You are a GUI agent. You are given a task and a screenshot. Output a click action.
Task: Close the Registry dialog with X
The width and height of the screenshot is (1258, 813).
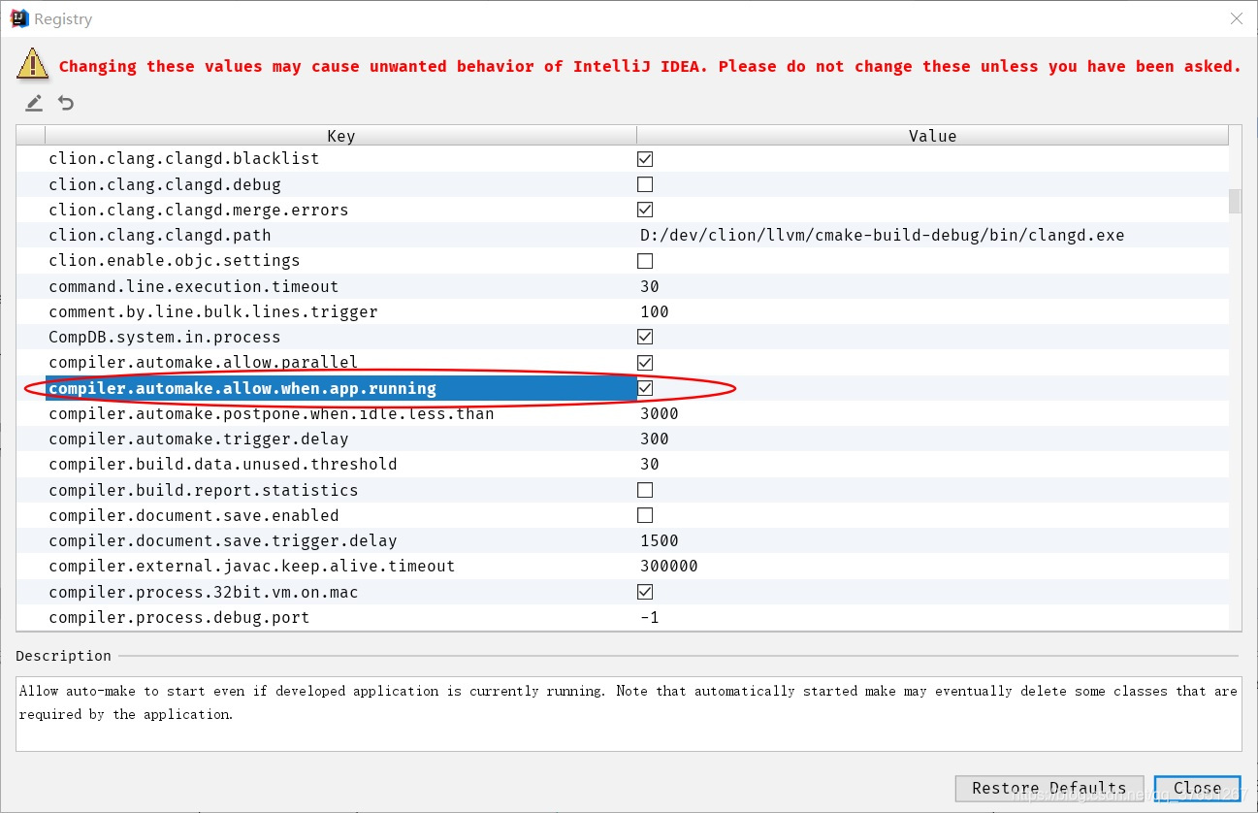click(1236, 18)
